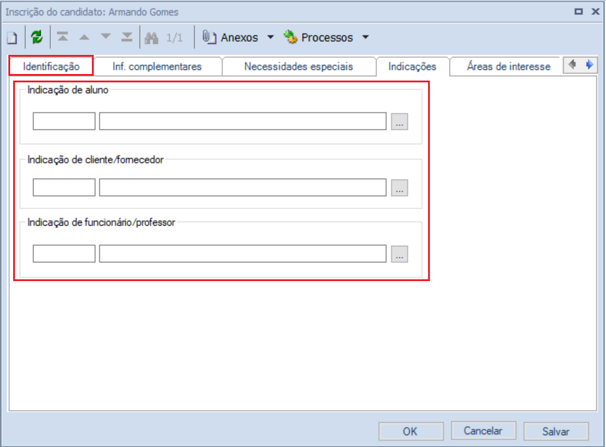Go to first record arrow icon
This screenshot has width=606, height=447.
coord(63,38)
